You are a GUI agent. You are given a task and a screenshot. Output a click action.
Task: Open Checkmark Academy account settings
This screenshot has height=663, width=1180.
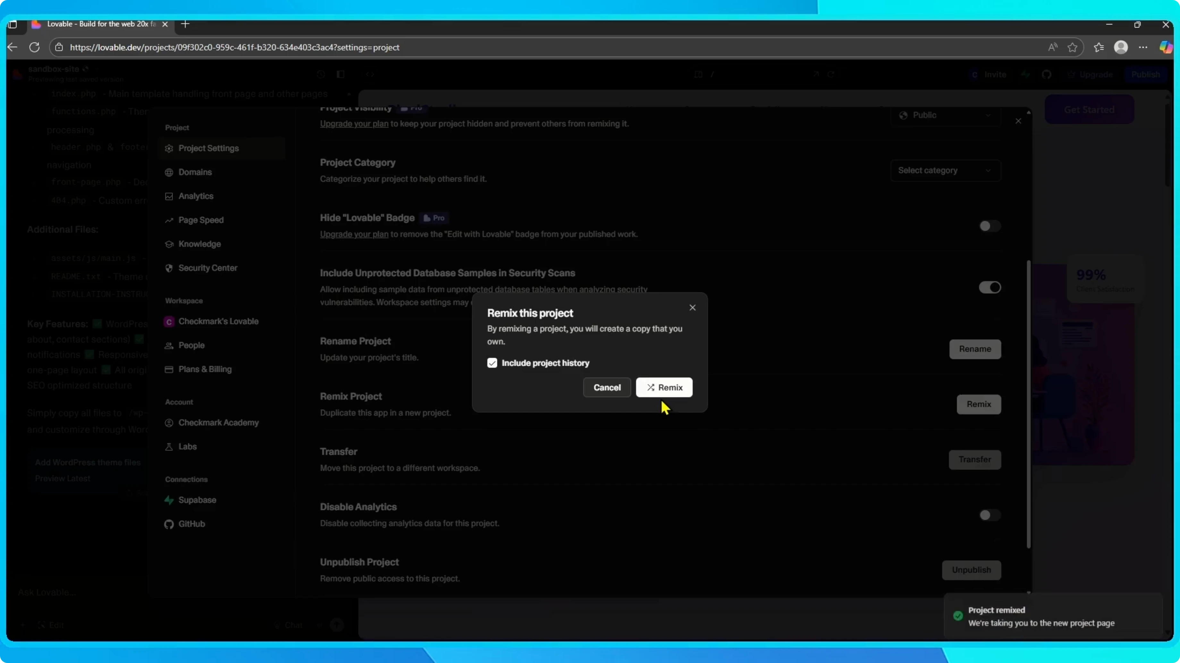pos(221,422)
